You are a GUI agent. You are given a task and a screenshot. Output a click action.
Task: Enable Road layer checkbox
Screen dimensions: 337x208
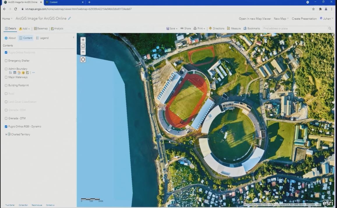6,94
